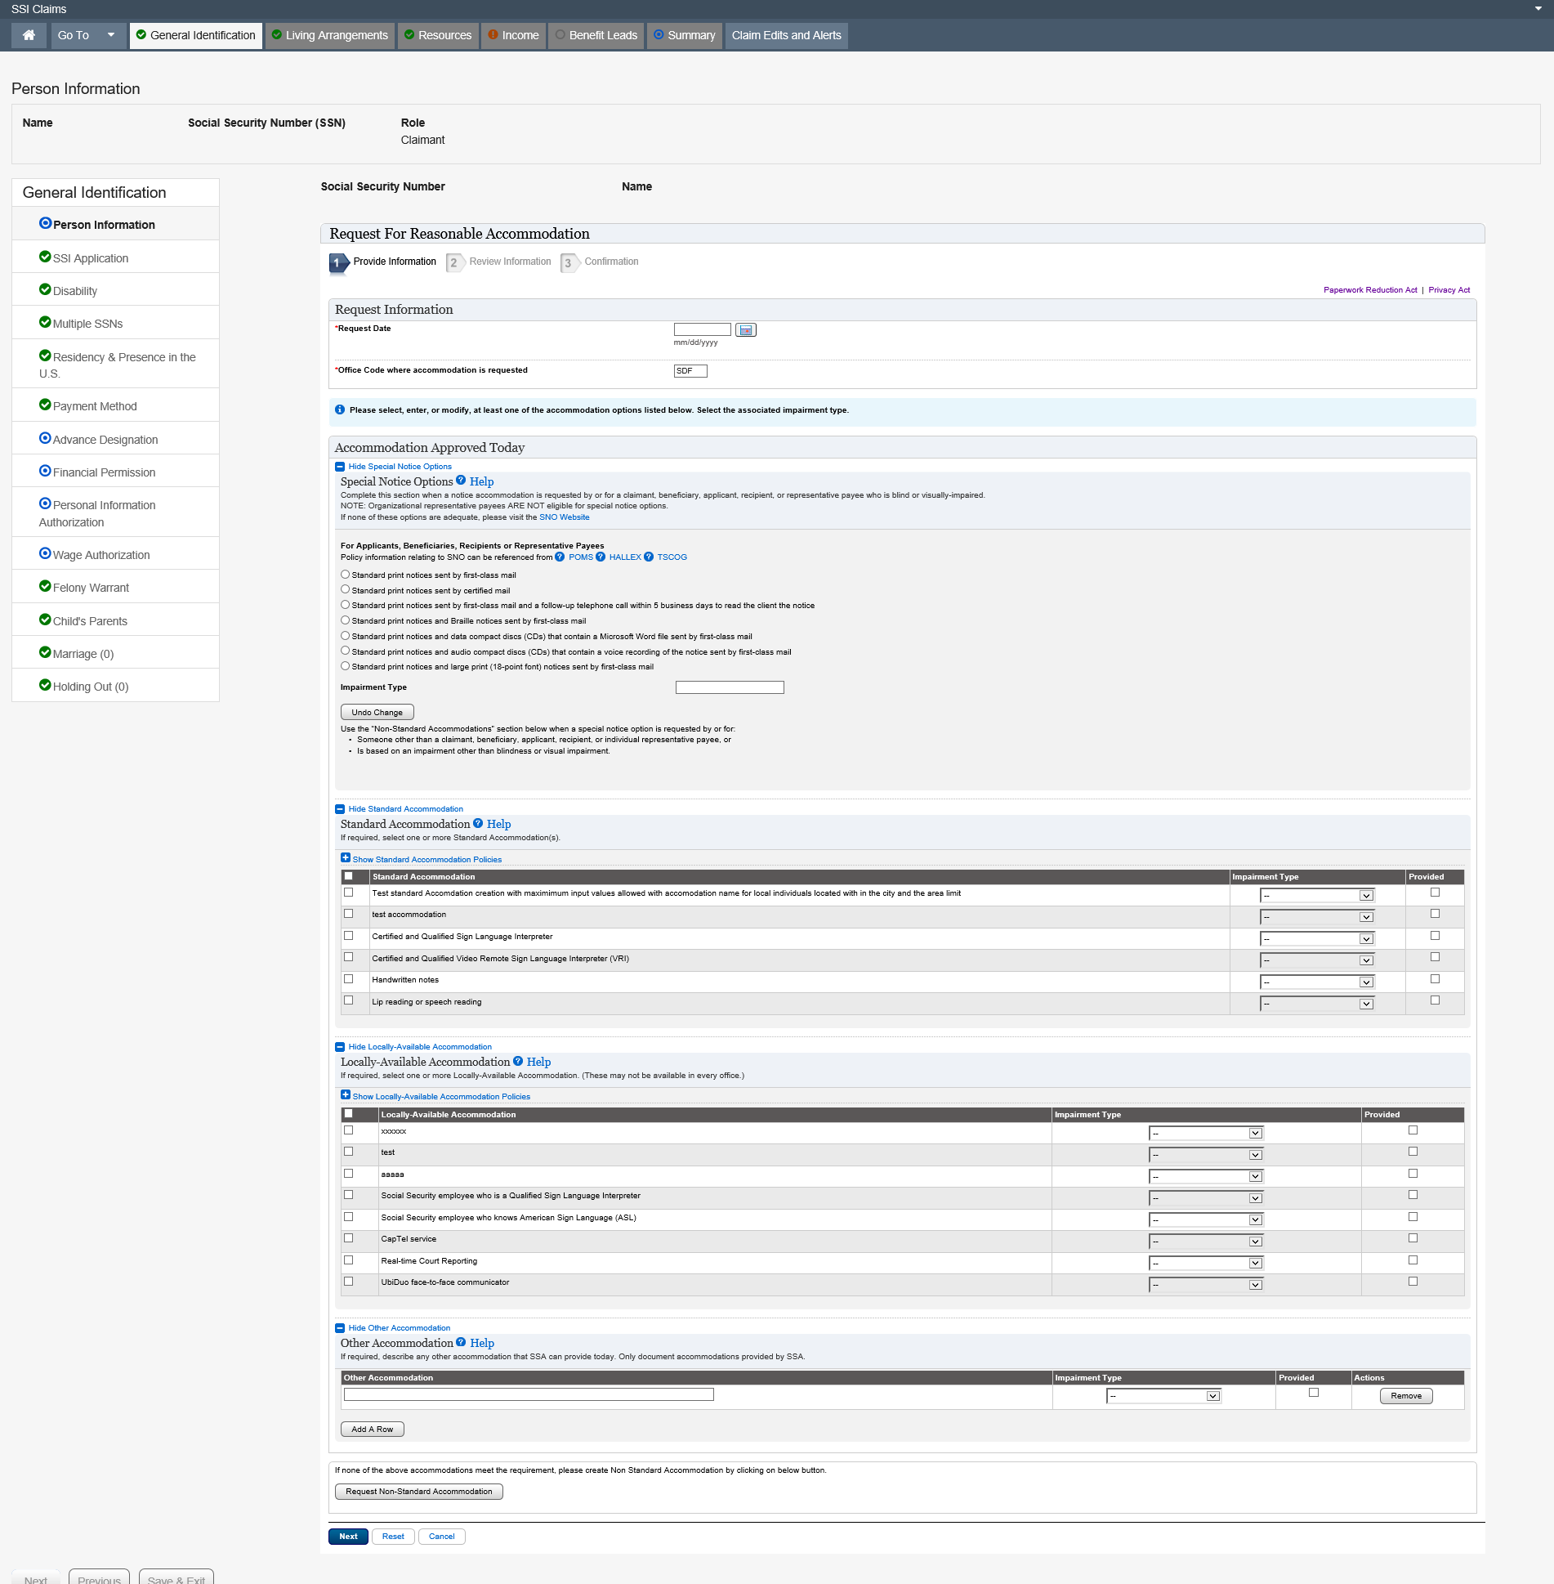Select Braille notices by first-class mail option
The height and width of the screenshot is (1584, 1554).
(x=346, y=620)
